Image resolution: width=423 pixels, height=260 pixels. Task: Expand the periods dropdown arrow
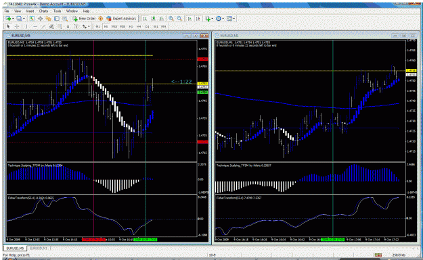click(223, 19)
